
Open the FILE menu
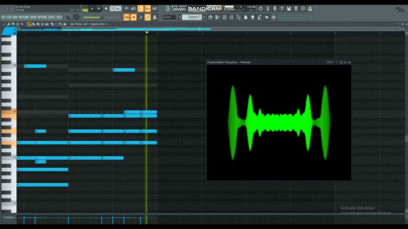pos(4,17)
